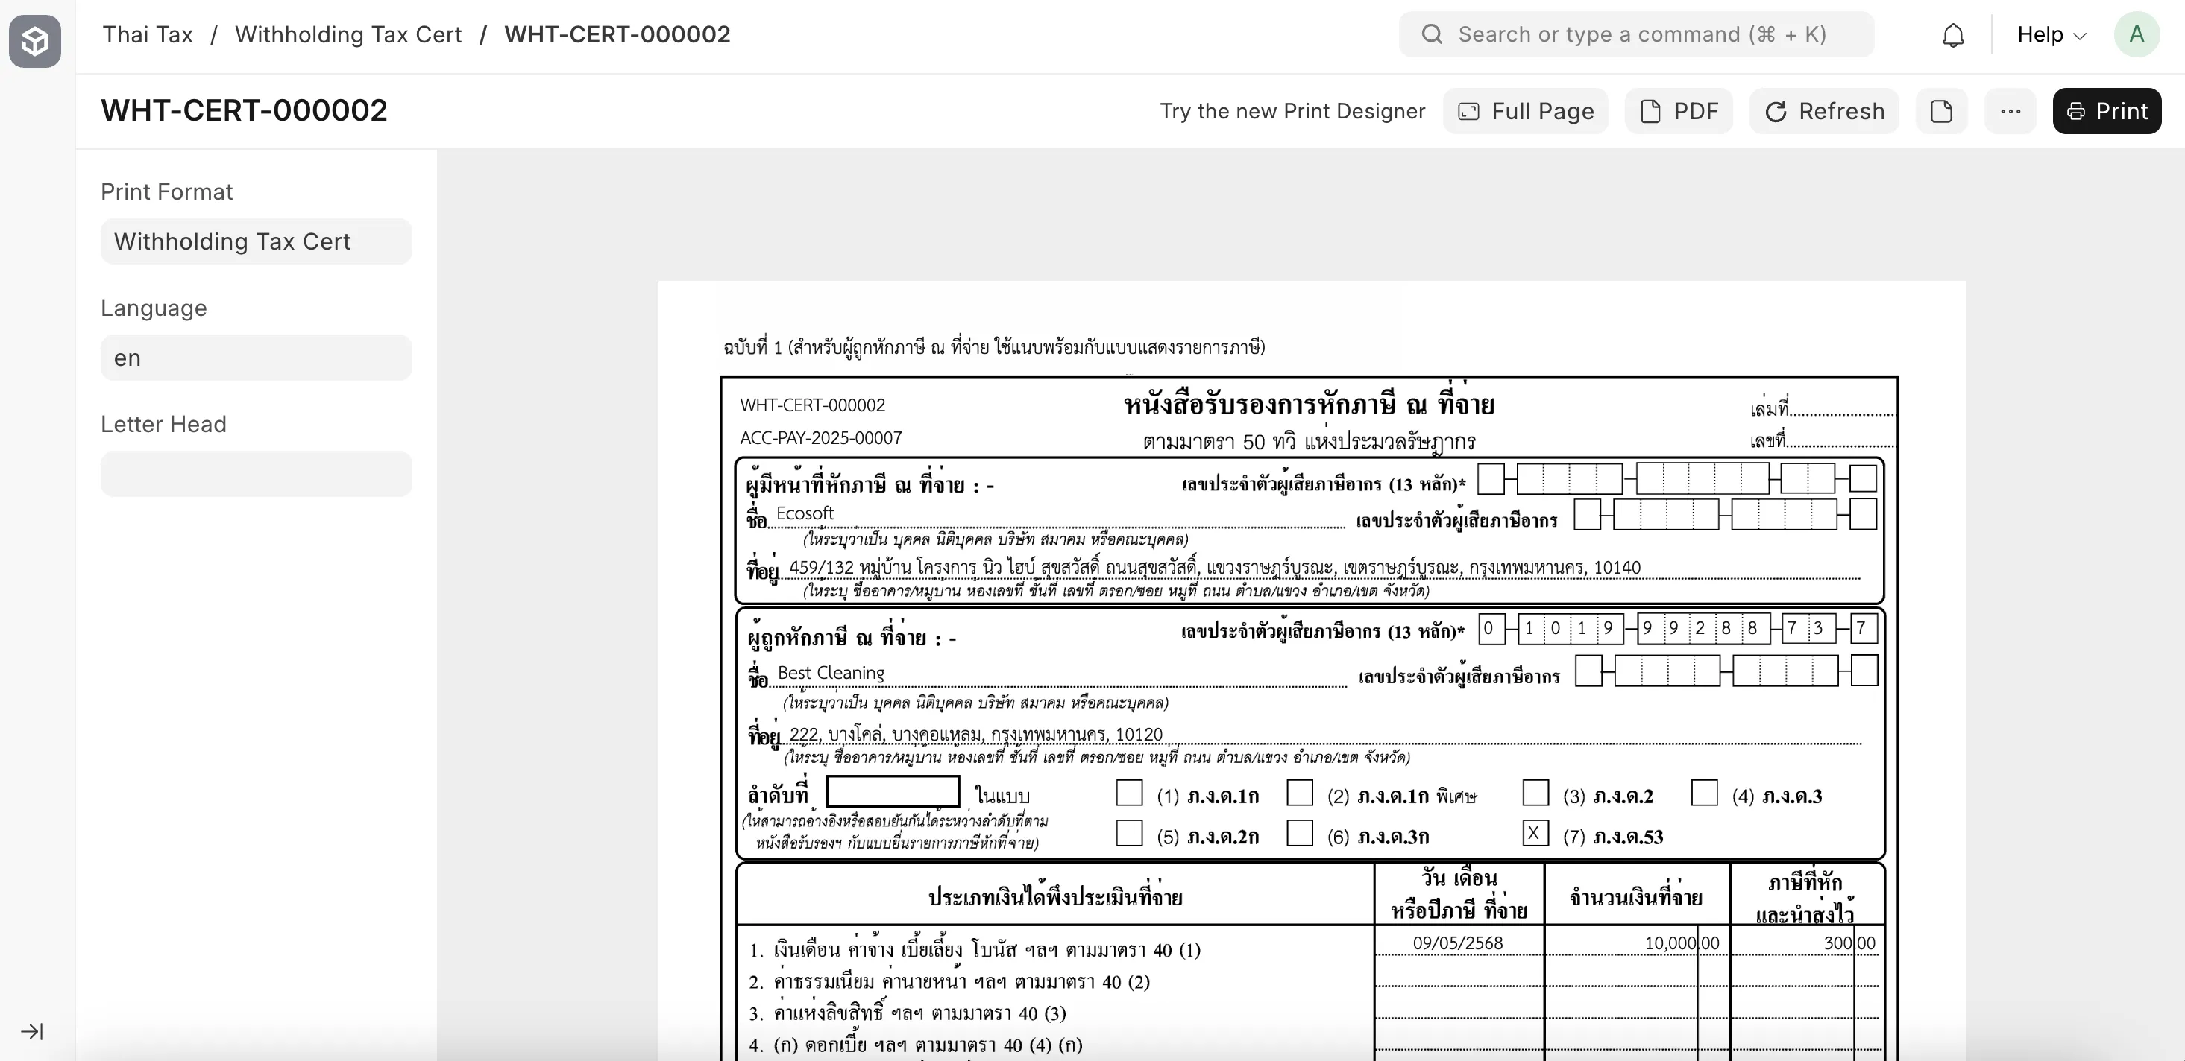Go to Withholding Tax Cert breadcrumb

[348, 35]
